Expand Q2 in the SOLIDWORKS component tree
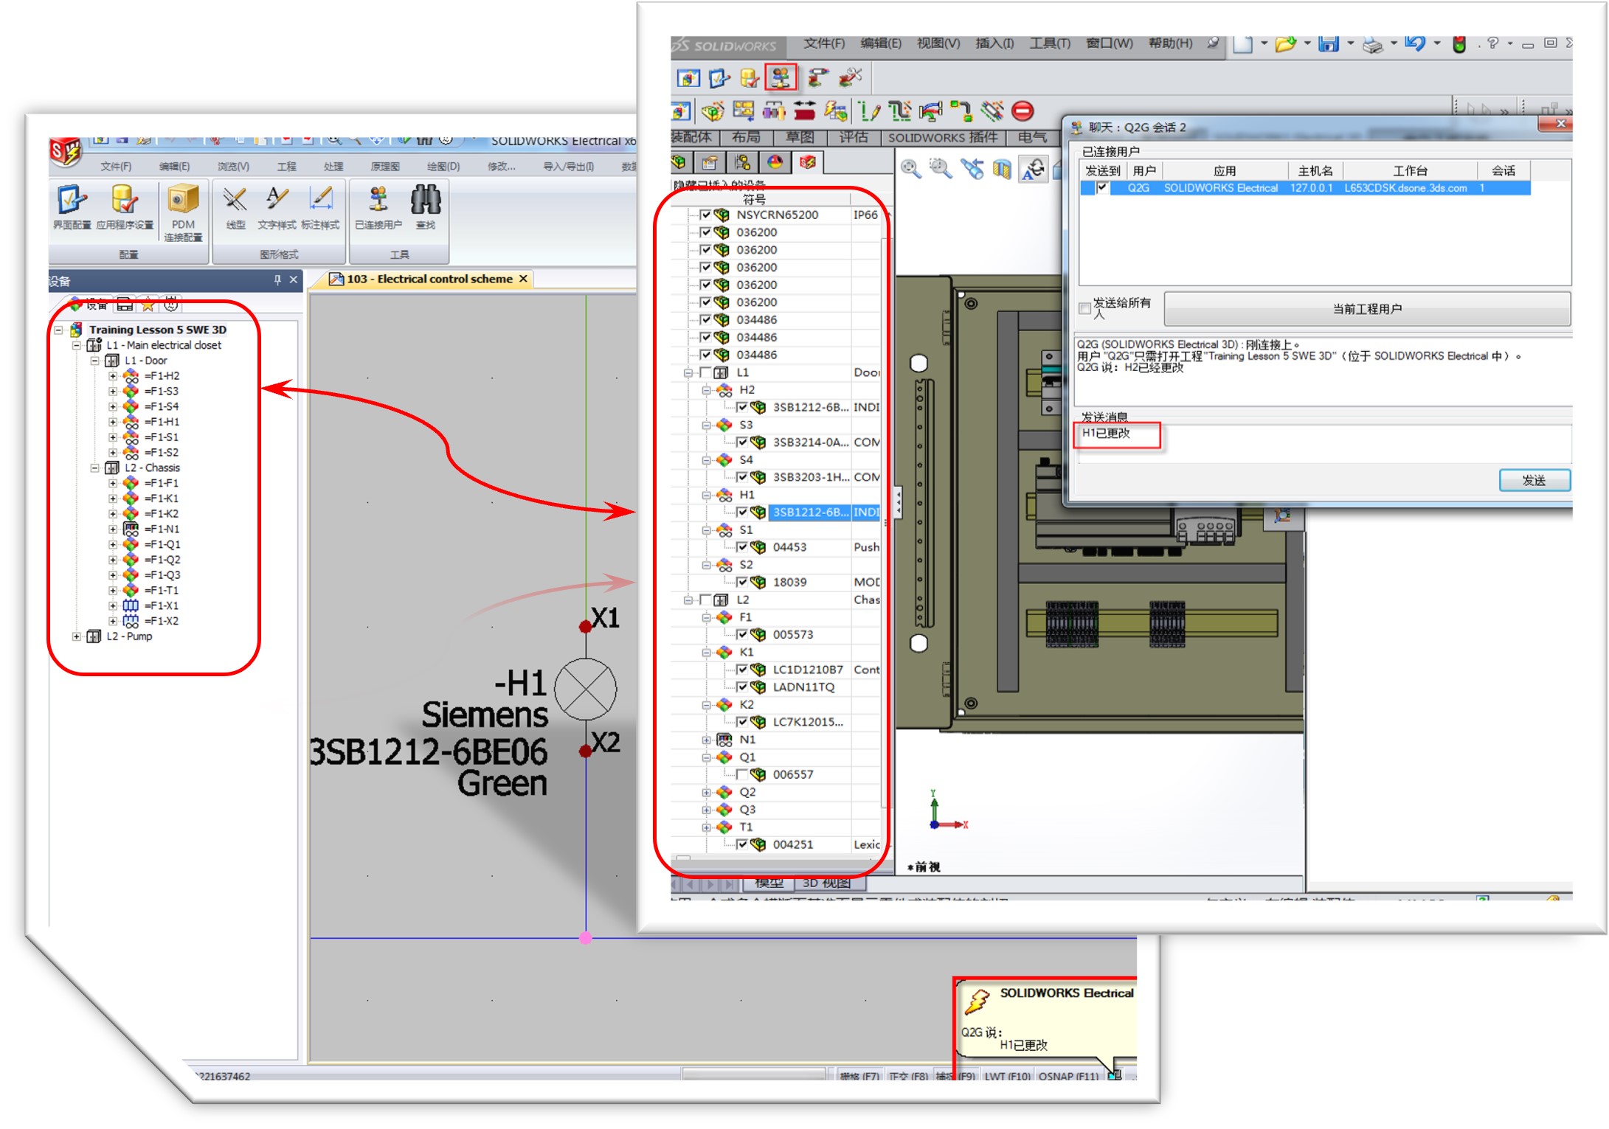This screenshot has height=1129, width=1609. click(x=706, y=792)
